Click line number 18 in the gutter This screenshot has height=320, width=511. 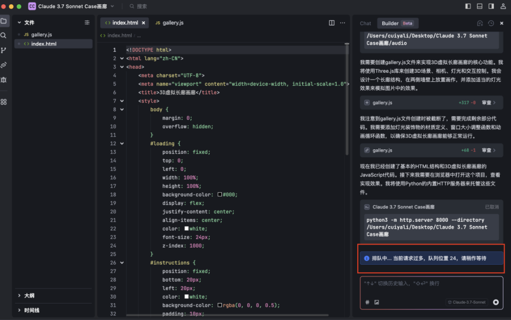(x=113, y=195)
